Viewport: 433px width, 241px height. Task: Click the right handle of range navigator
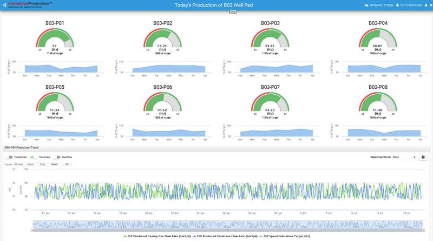coord(422,224)
